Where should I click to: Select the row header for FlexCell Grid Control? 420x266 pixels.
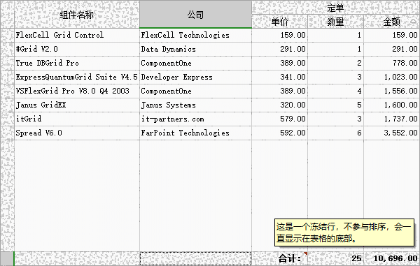(x=7, y=35)
